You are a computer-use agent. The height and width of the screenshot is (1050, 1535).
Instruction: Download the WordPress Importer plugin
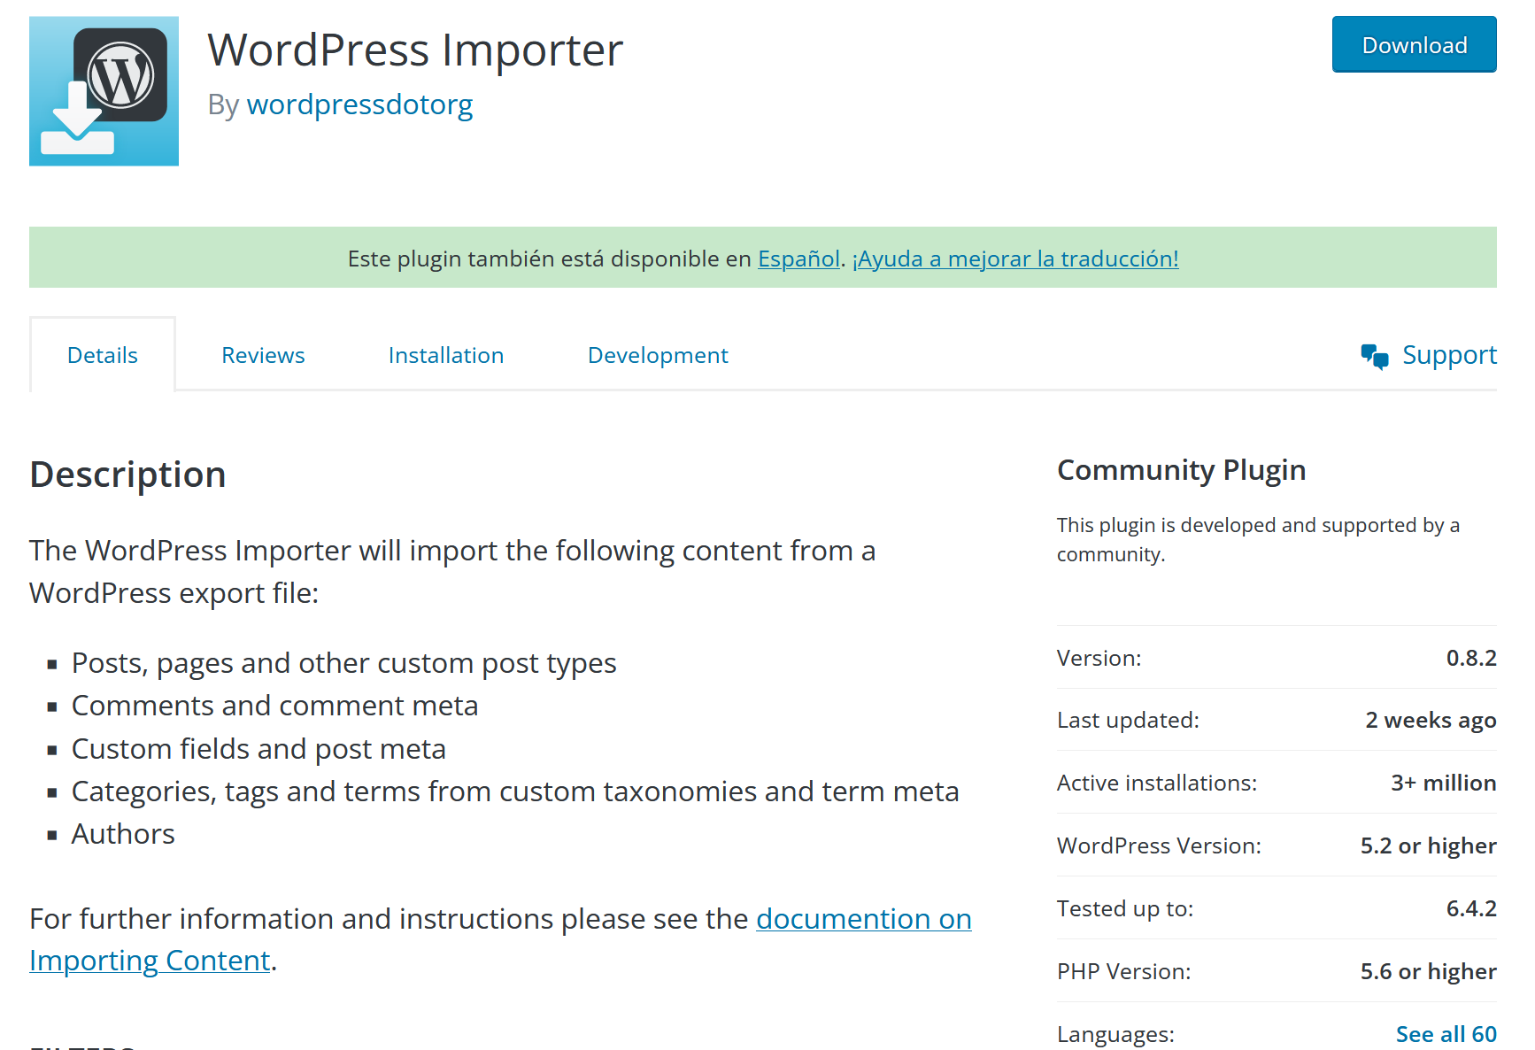coord(1414,45)
